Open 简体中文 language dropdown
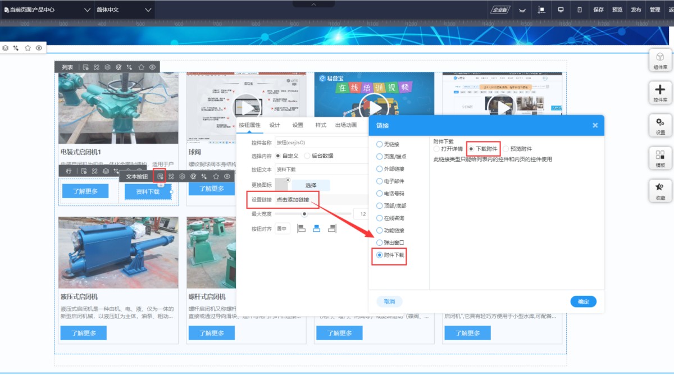This screenshot has height=375, width=674. 124,10
